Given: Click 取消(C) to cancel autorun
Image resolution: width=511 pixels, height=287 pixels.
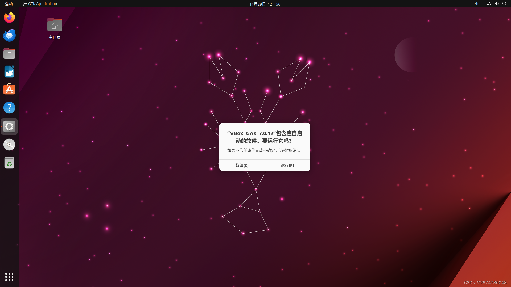Looking at the screenshot, I should [242, 165].
